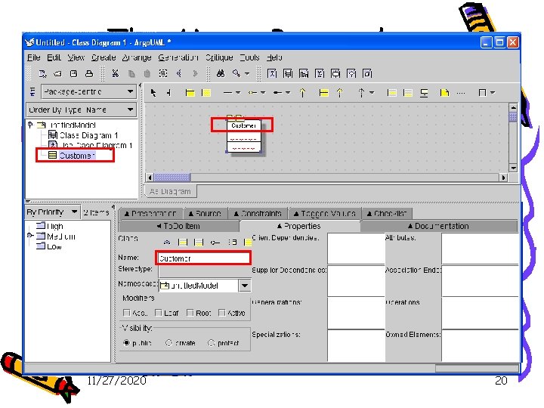
Task: Open the Arrange menu
Action: click(x=137, y=57)
